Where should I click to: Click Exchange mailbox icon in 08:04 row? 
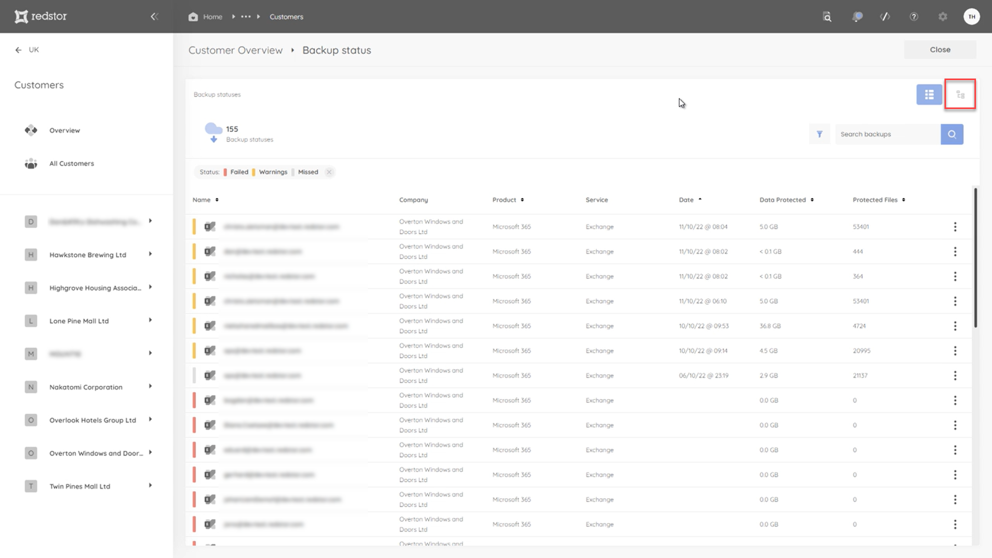[x=210, y=226]
